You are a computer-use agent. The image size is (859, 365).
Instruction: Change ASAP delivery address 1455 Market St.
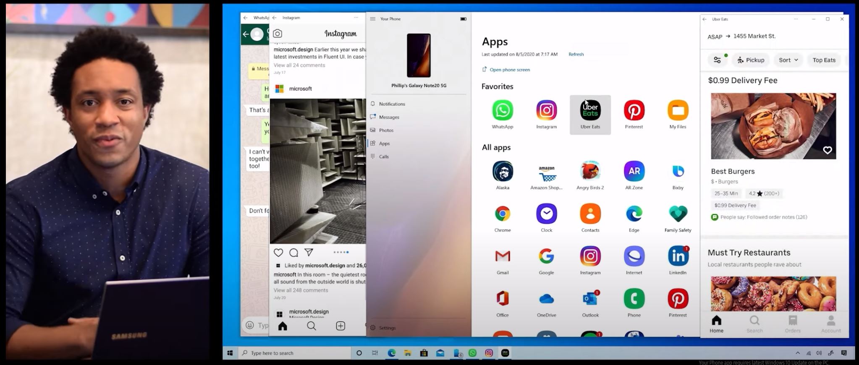[x=741, y=36]
